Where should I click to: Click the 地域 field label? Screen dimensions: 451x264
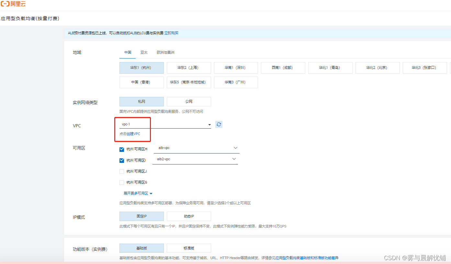(77, 52)
